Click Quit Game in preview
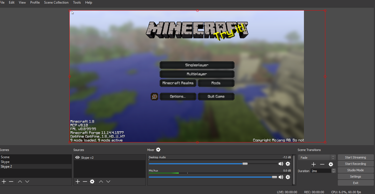 pos(216,96)
